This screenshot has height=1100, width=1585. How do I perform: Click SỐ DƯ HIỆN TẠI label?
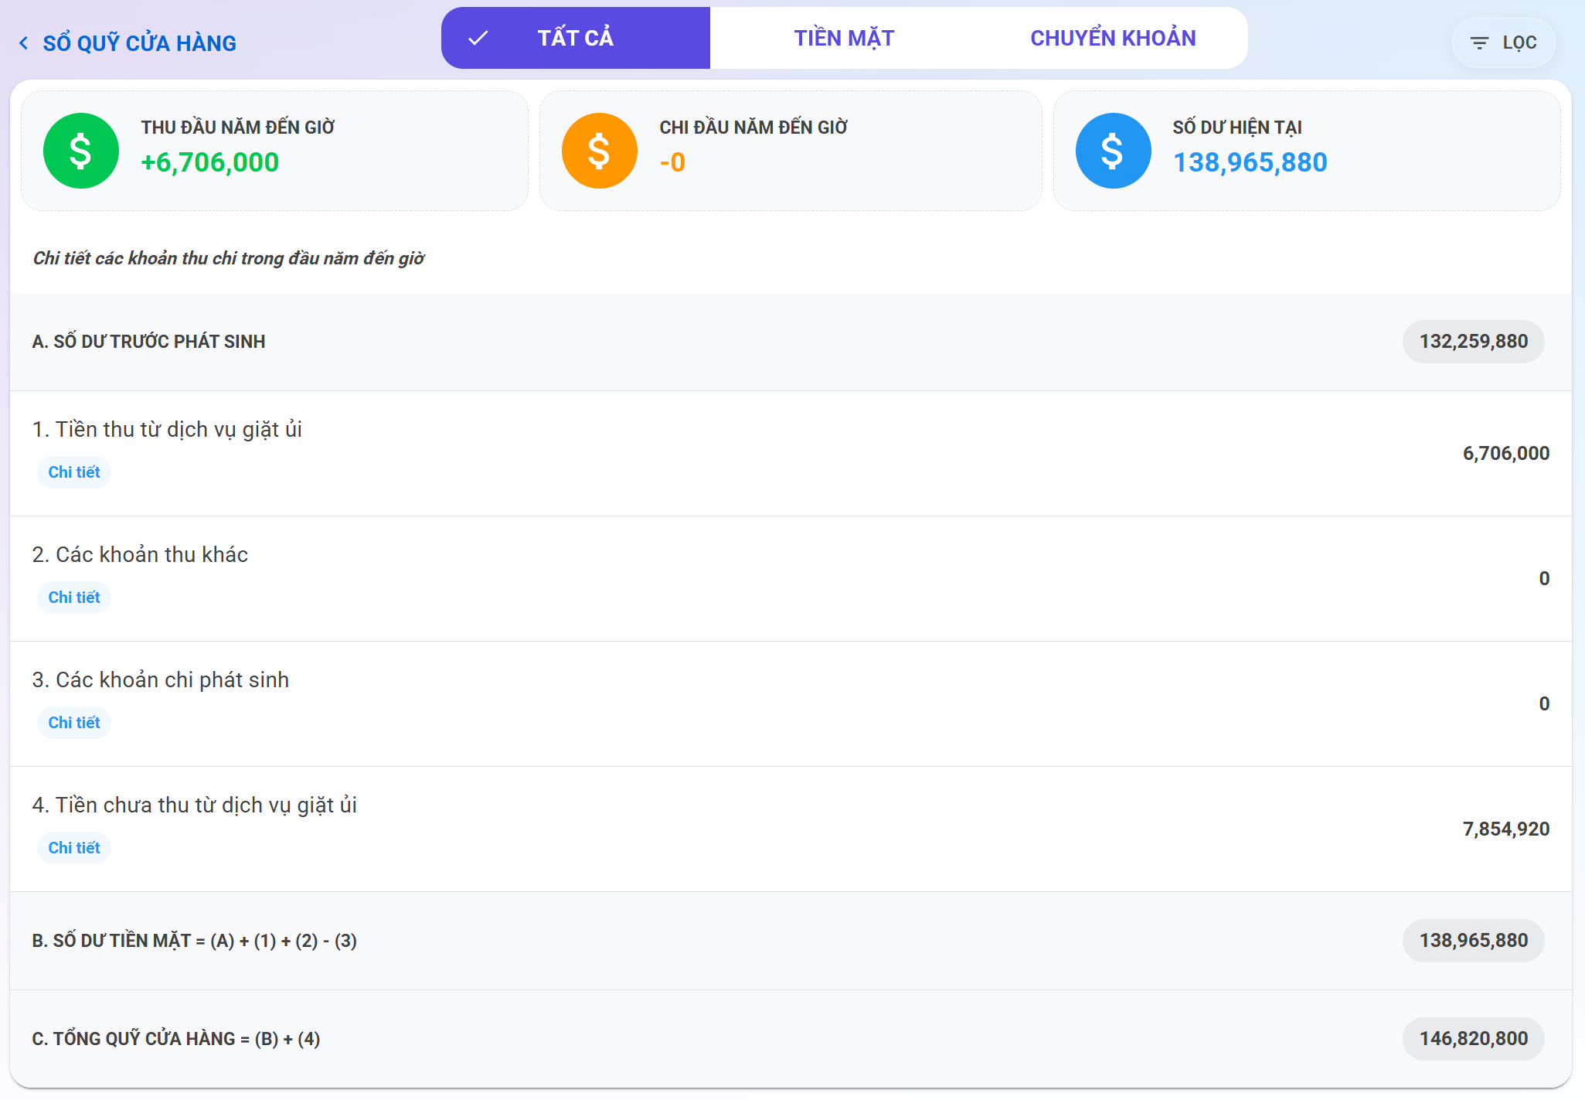1237,128
